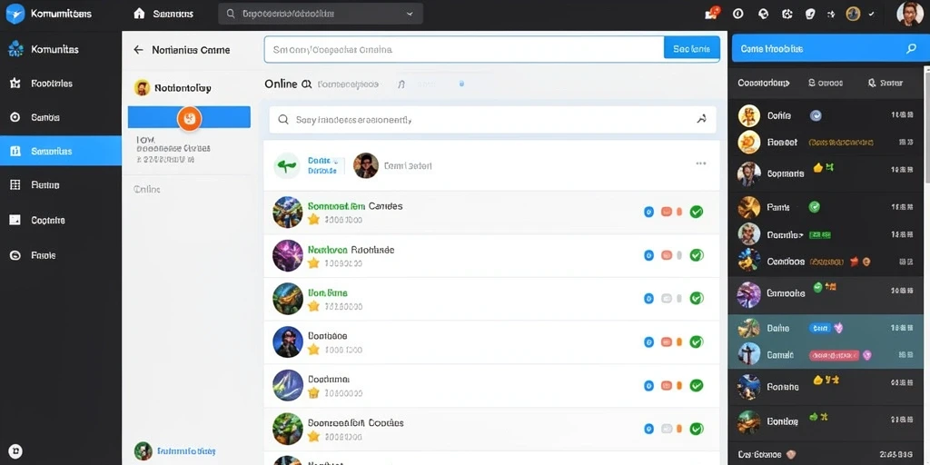Click the magnifier in the right blue bar
The width and height of the screenshot is (930, 465).
[x=911, y=49]
